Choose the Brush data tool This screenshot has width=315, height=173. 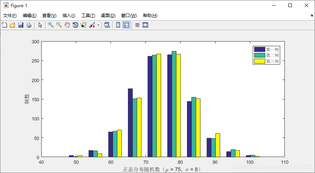tap(92, 25)
